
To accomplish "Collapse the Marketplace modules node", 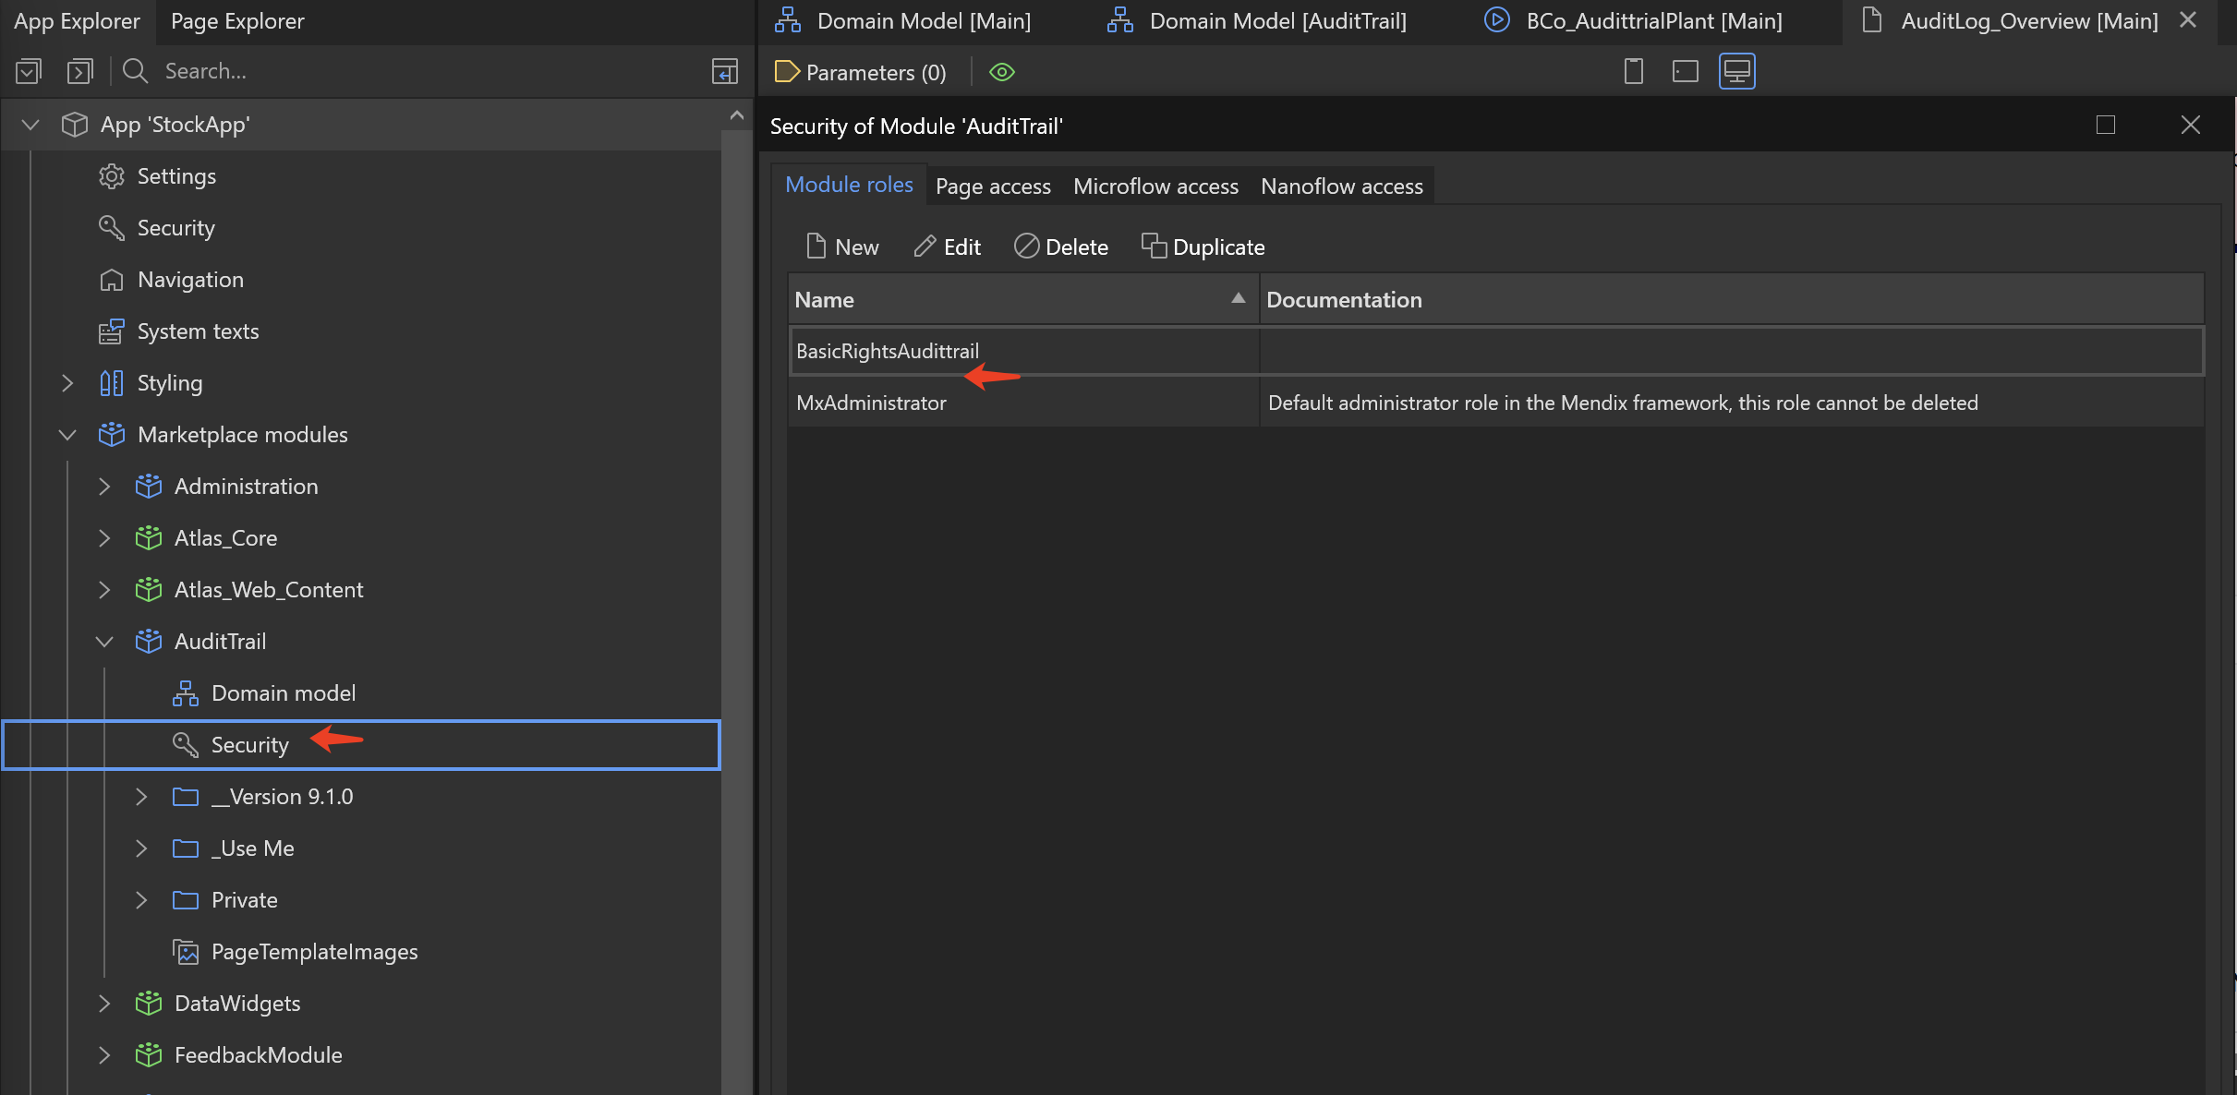I will pos(67,435).
